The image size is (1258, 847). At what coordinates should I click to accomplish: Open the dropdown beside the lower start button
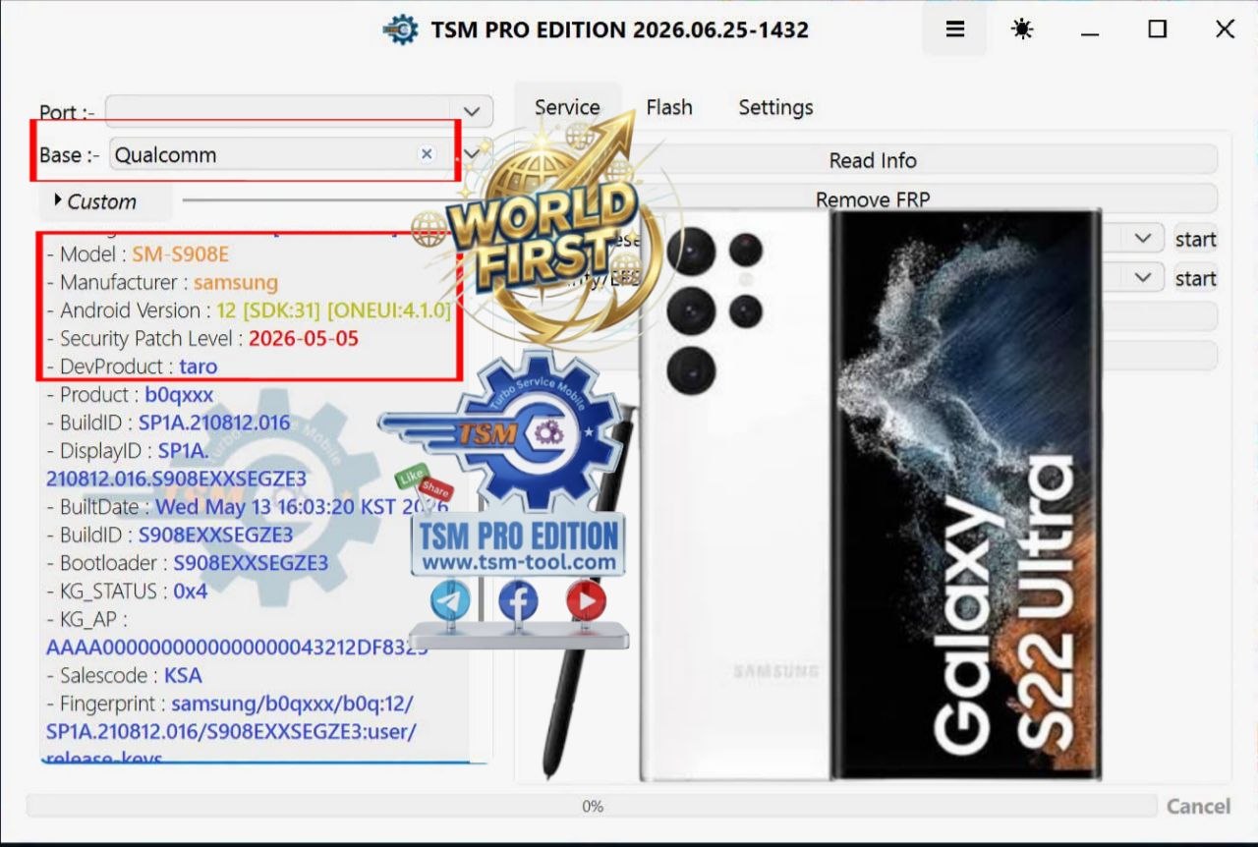point(1142,278)
